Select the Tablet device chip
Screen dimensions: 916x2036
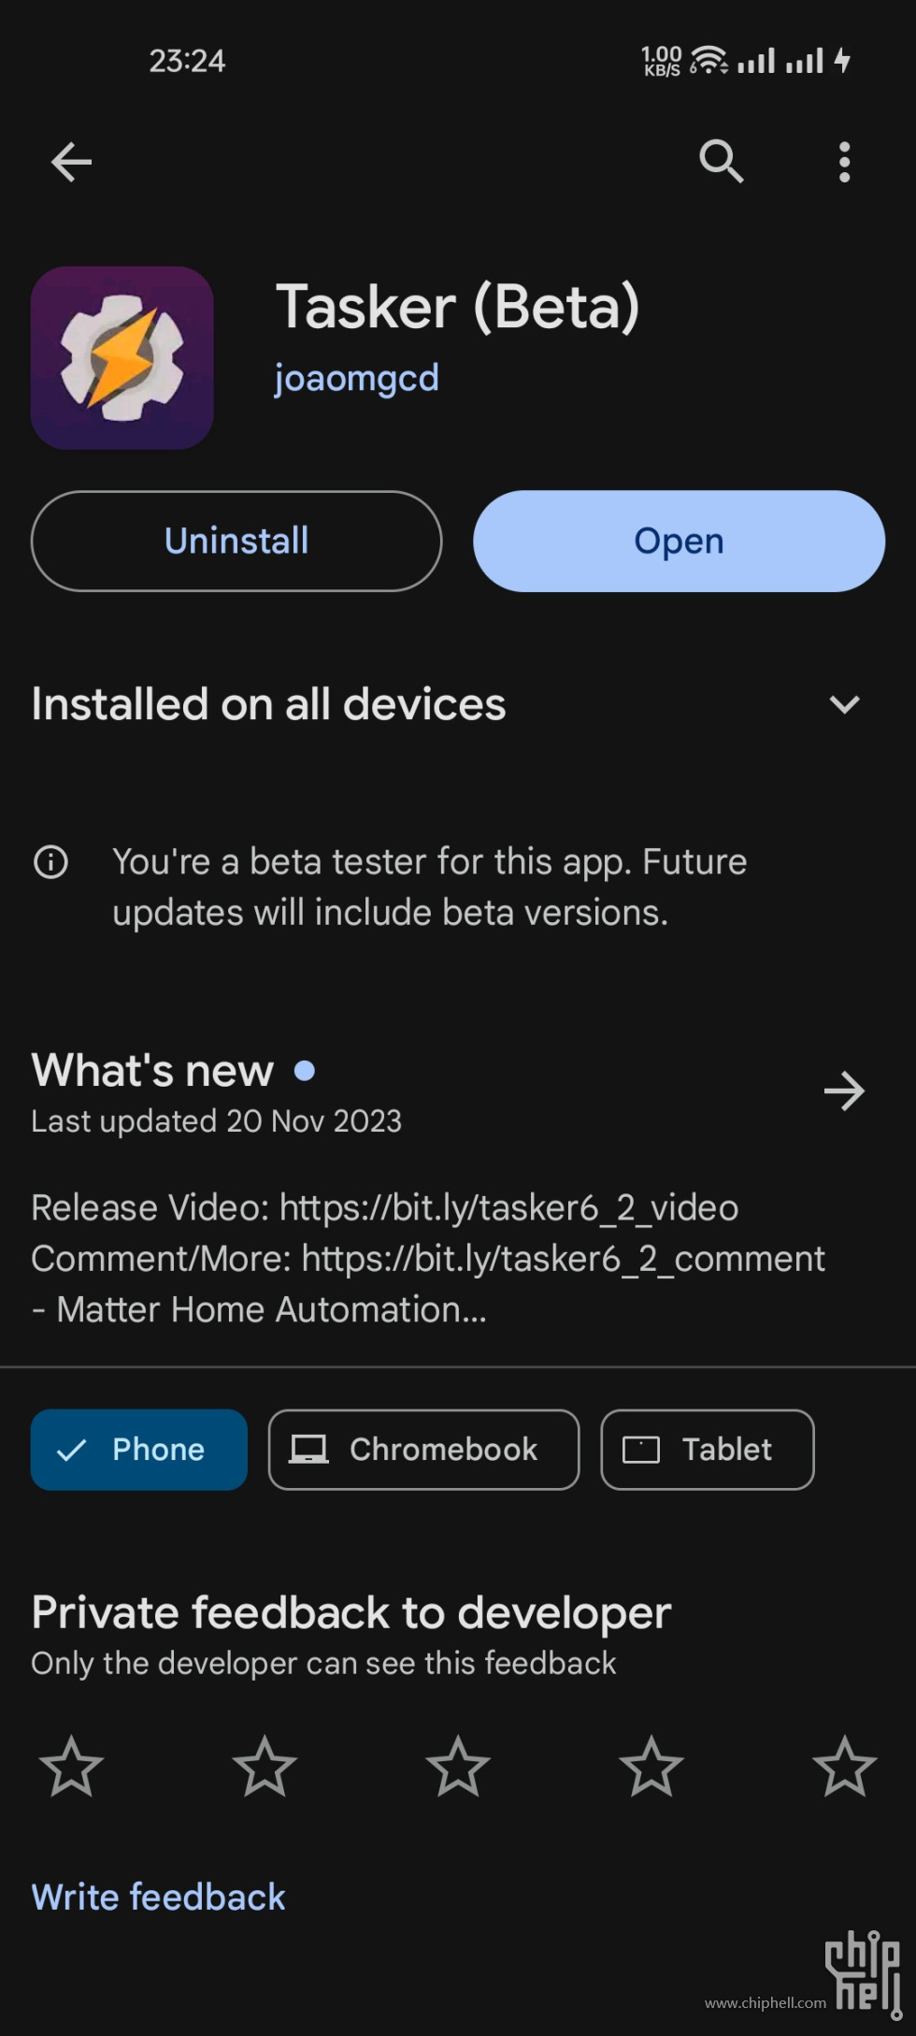pos(708,1449)
